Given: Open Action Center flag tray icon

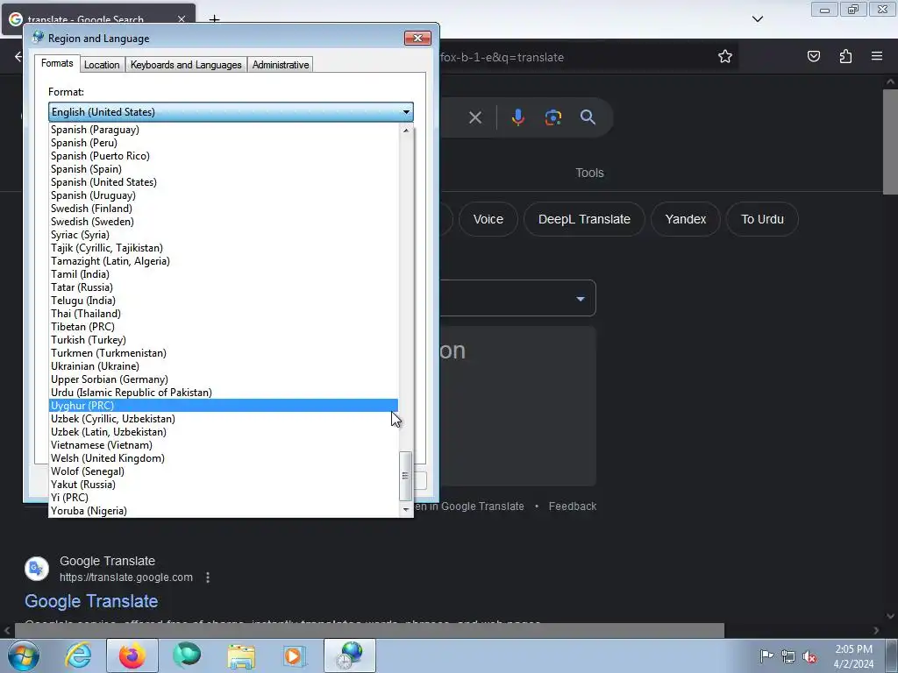Looking at the screenshot, I should [x=766, y=656].
